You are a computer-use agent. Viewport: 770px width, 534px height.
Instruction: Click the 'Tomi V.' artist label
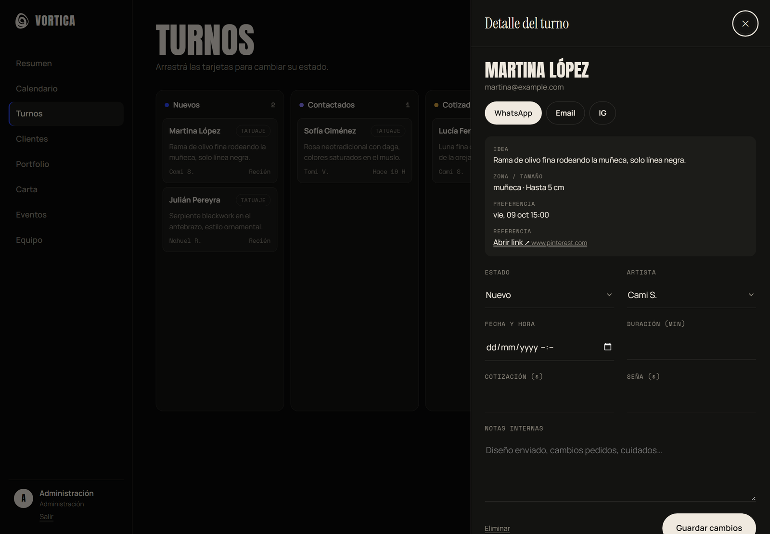pyautogui.click(x=316, y=172)
